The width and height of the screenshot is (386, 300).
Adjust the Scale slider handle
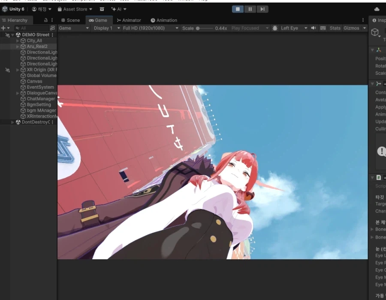(198, 28)
